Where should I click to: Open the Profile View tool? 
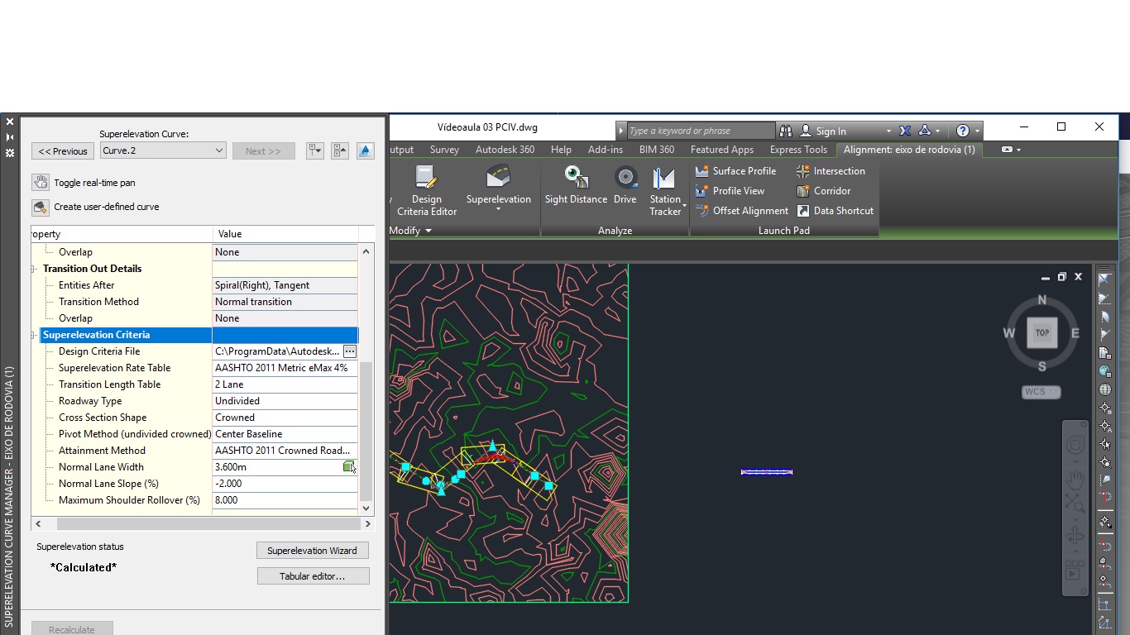[731, 190]
